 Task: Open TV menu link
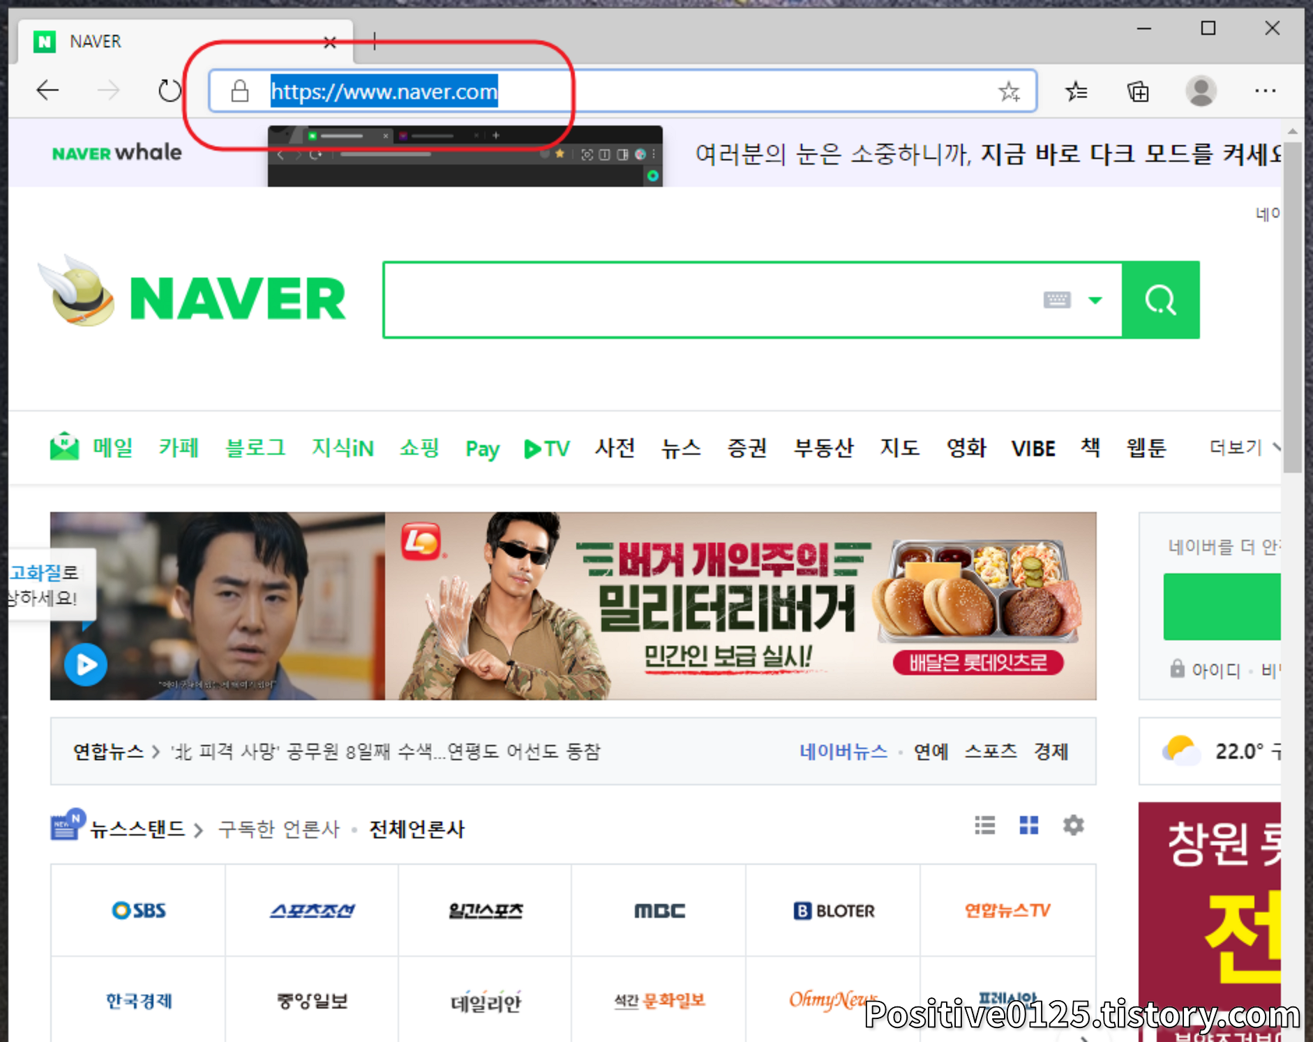(x=546, y=448)
